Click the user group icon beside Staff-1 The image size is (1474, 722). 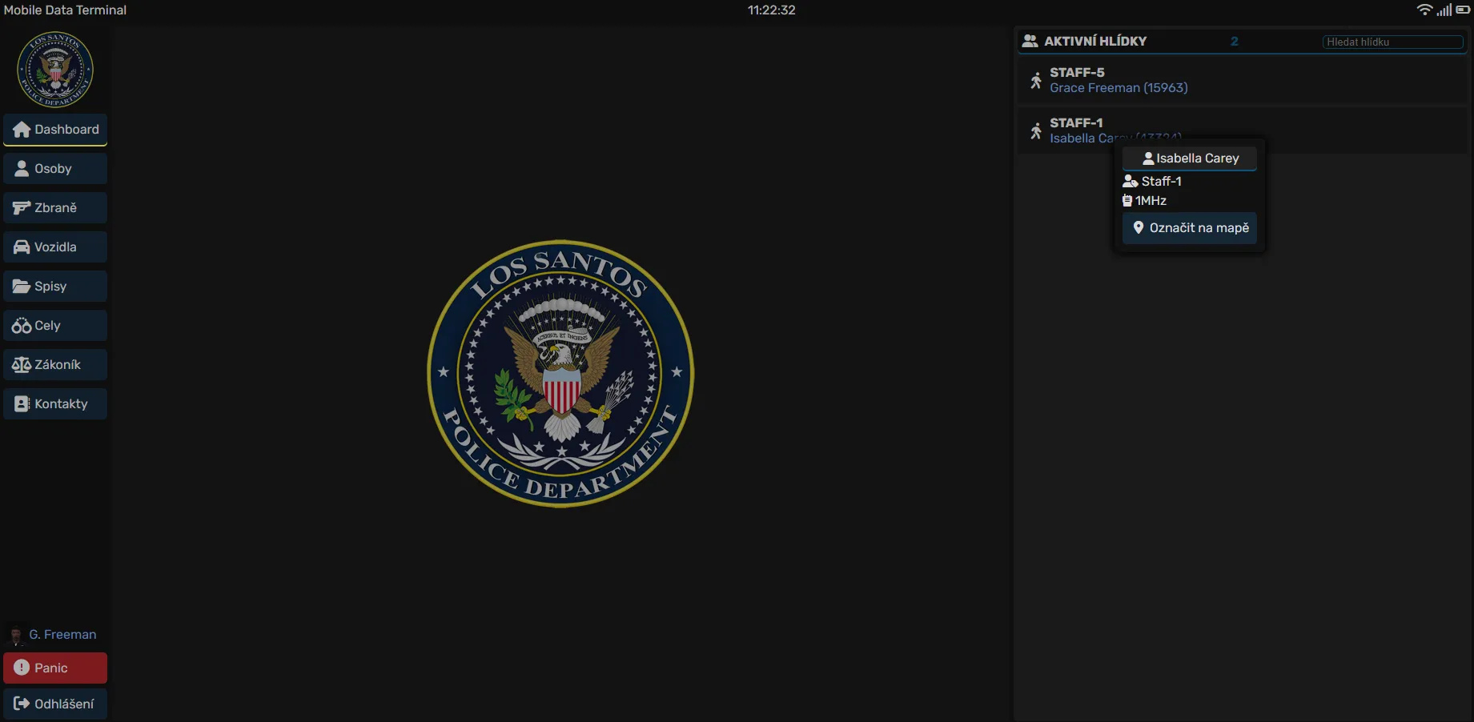[x=1131, y=182]
